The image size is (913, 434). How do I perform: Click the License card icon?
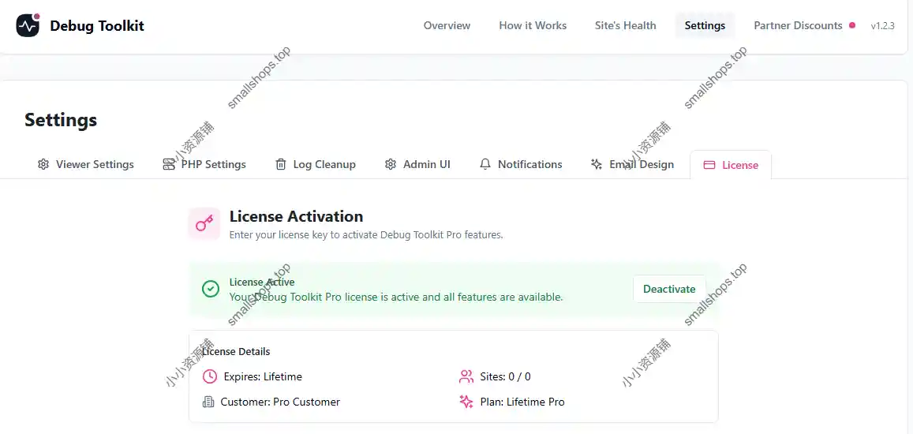pyautogui.click(x=709, y=165)
